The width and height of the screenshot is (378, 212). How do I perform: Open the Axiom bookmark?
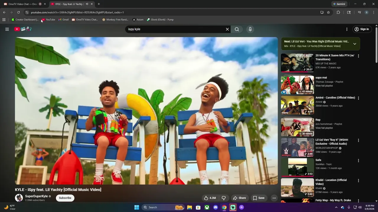coord(138,20)
